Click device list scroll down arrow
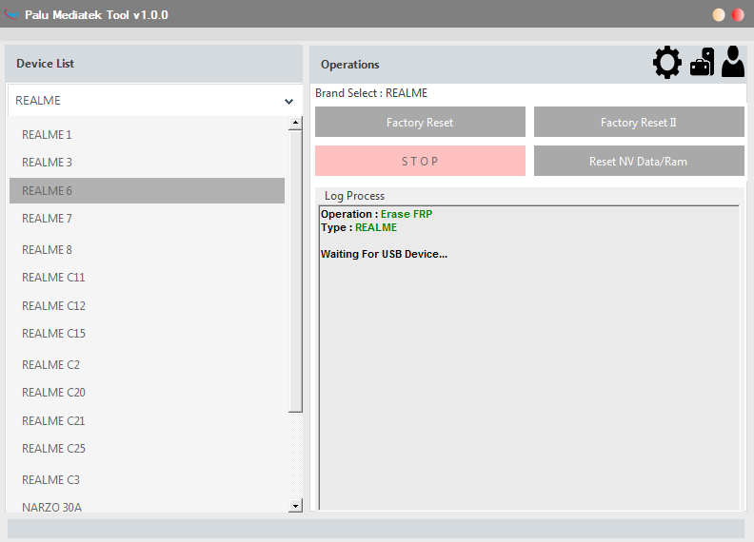Viewport: 754px width, 542px height. 295,506
